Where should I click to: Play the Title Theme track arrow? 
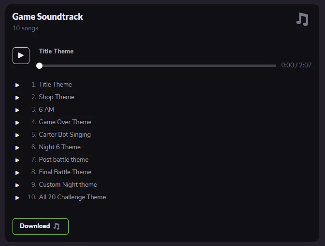coord(17,85)
